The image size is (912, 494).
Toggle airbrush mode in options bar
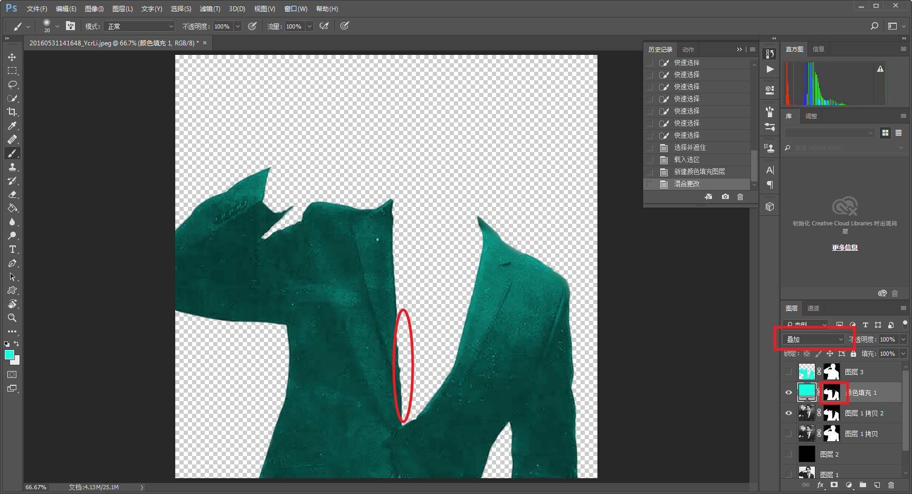pyautogui.click(x=324, y=26)
